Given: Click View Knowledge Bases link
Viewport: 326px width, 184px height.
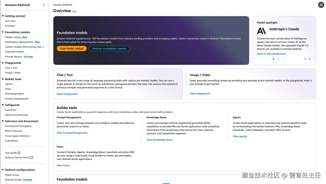Looking at the screenshot, I should (160, 140).
